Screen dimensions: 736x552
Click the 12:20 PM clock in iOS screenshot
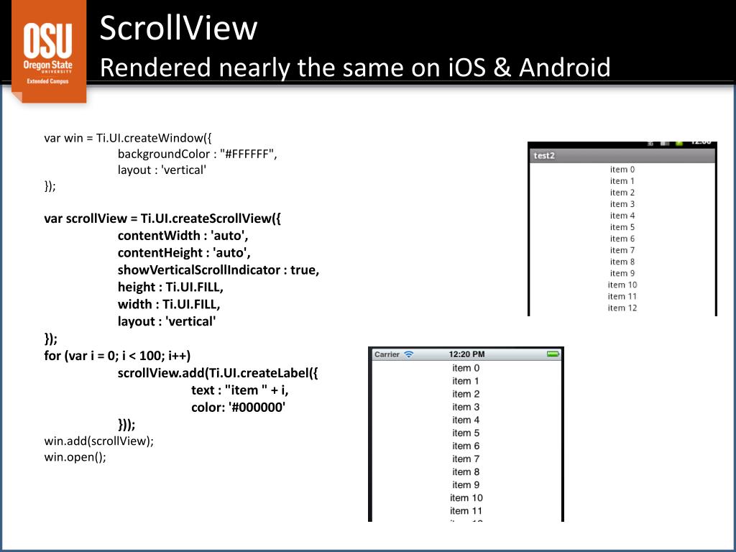(x=466, y=354)
